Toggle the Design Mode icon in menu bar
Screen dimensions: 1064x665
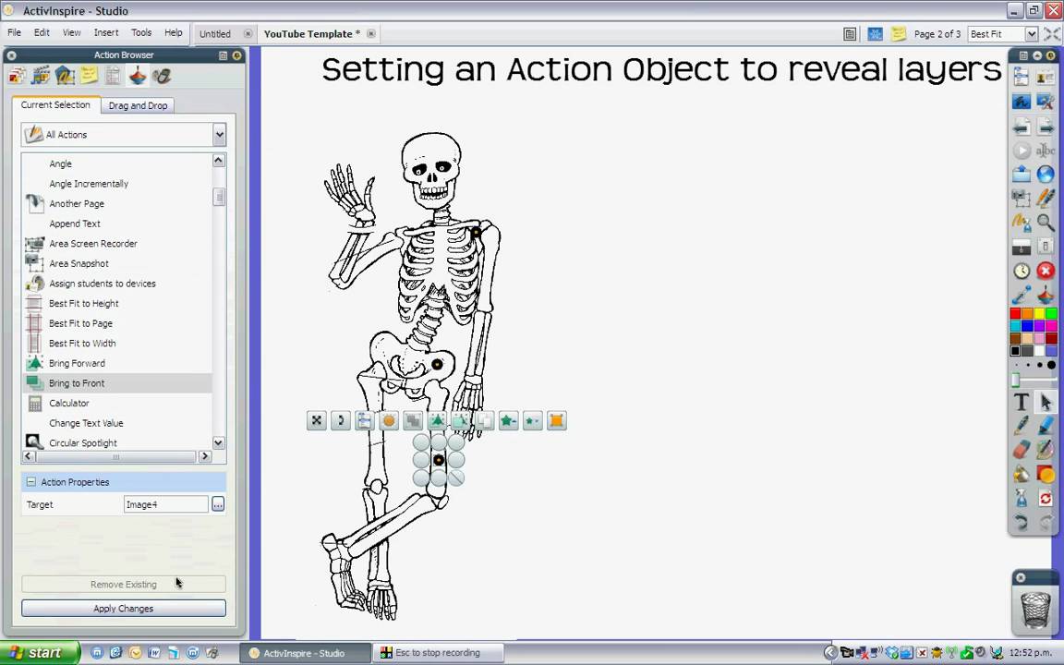[x=876, y=34]
